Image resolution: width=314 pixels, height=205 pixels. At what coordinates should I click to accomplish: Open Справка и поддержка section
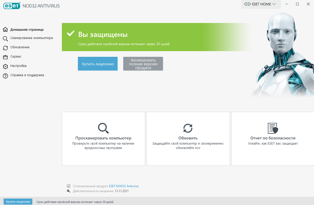point(27,75)
